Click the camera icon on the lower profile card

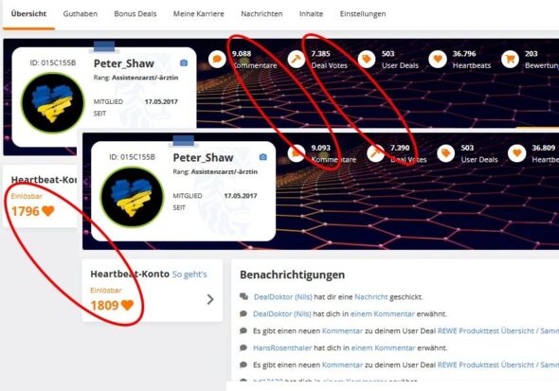(262, 157)
